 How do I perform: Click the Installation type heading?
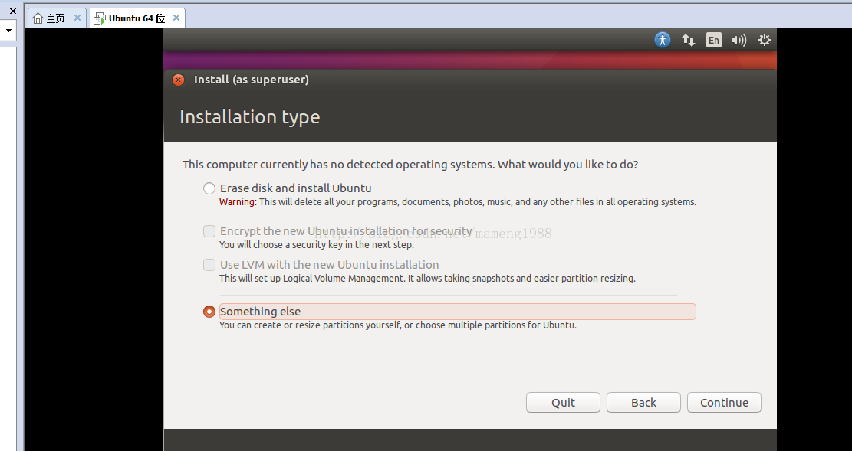tap(249, 116)
